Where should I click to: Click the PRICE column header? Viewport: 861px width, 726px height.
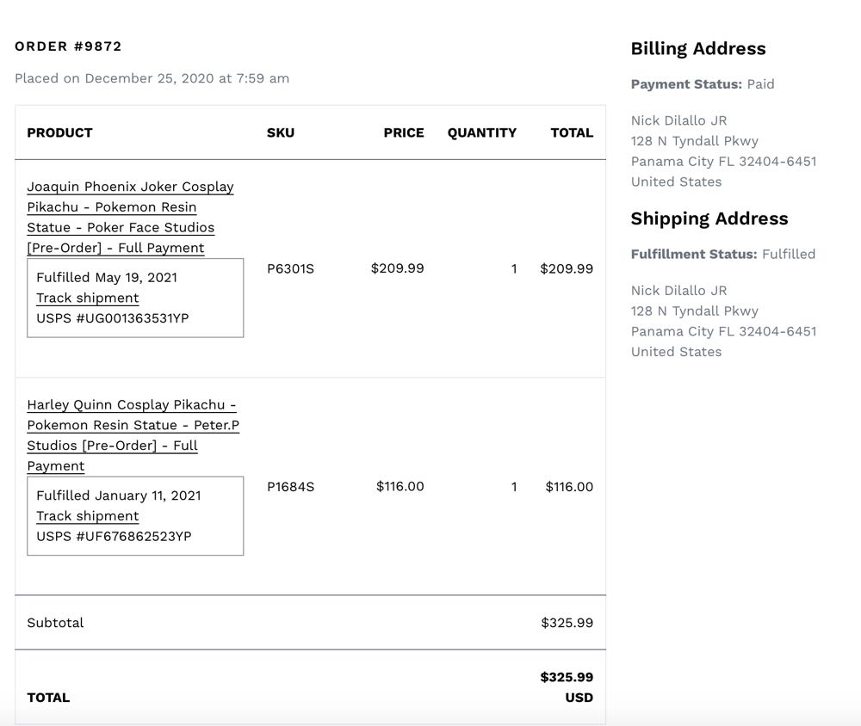[x=404, y=132]
